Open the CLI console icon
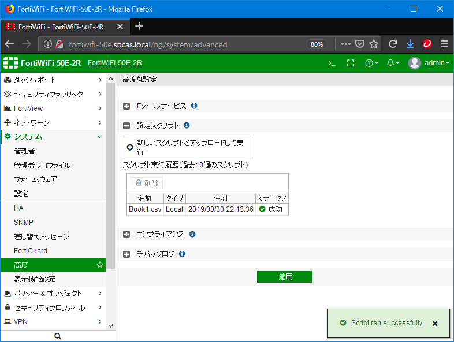 pos(332,63)
